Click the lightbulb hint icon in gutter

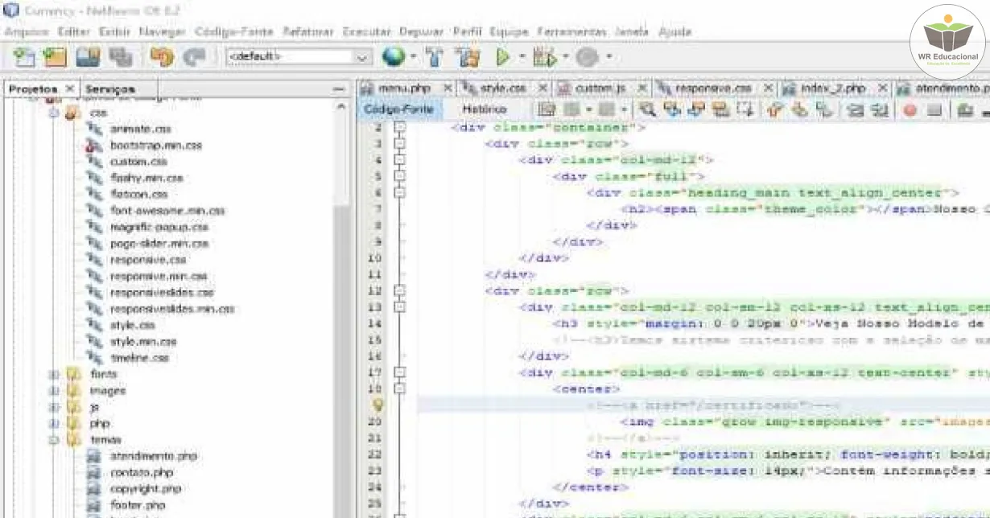pyautogui.click(x=377, y=405)
